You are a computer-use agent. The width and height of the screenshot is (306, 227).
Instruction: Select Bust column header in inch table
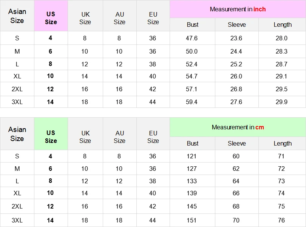[x=193, y=25]
